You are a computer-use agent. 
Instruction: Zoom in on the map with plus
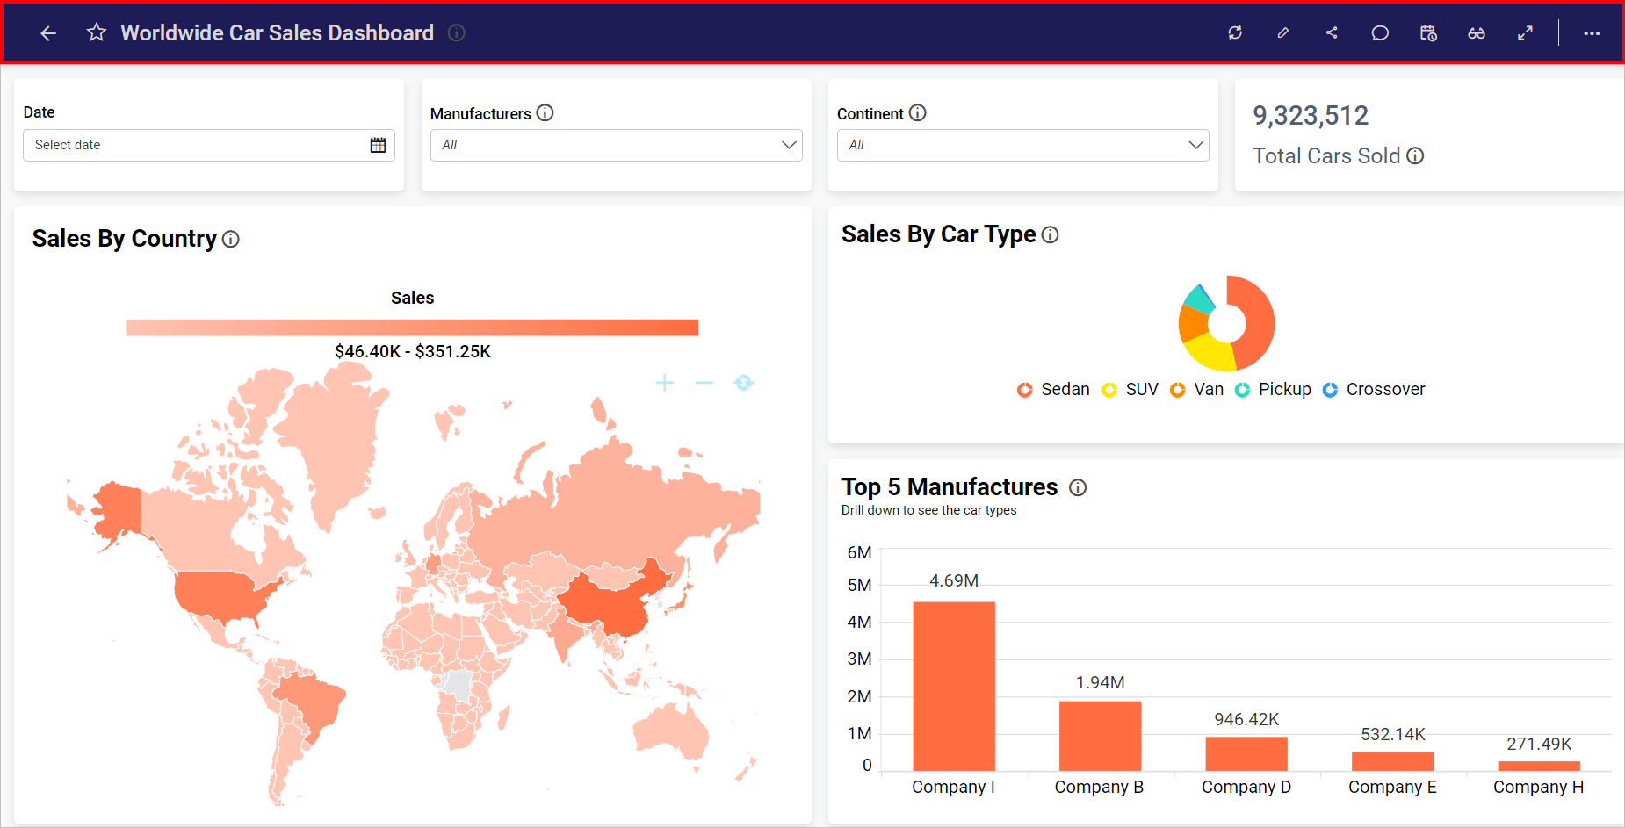point(665,383)
